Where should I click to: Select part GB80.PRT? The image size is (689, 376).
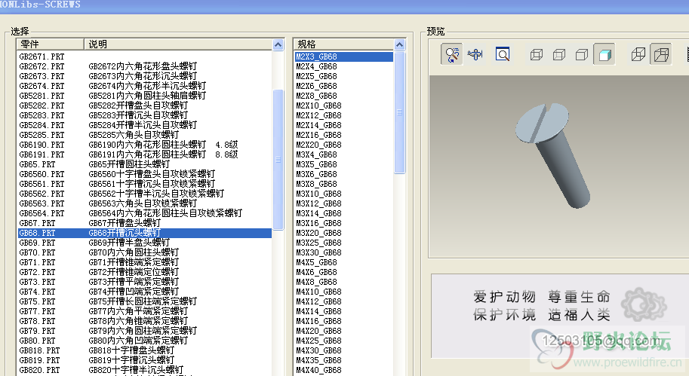pos(145,341)
